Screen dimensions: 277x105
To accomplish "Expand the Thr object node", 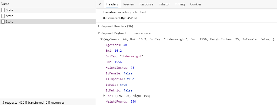I will pyautogui.click(x=104, y=96).
